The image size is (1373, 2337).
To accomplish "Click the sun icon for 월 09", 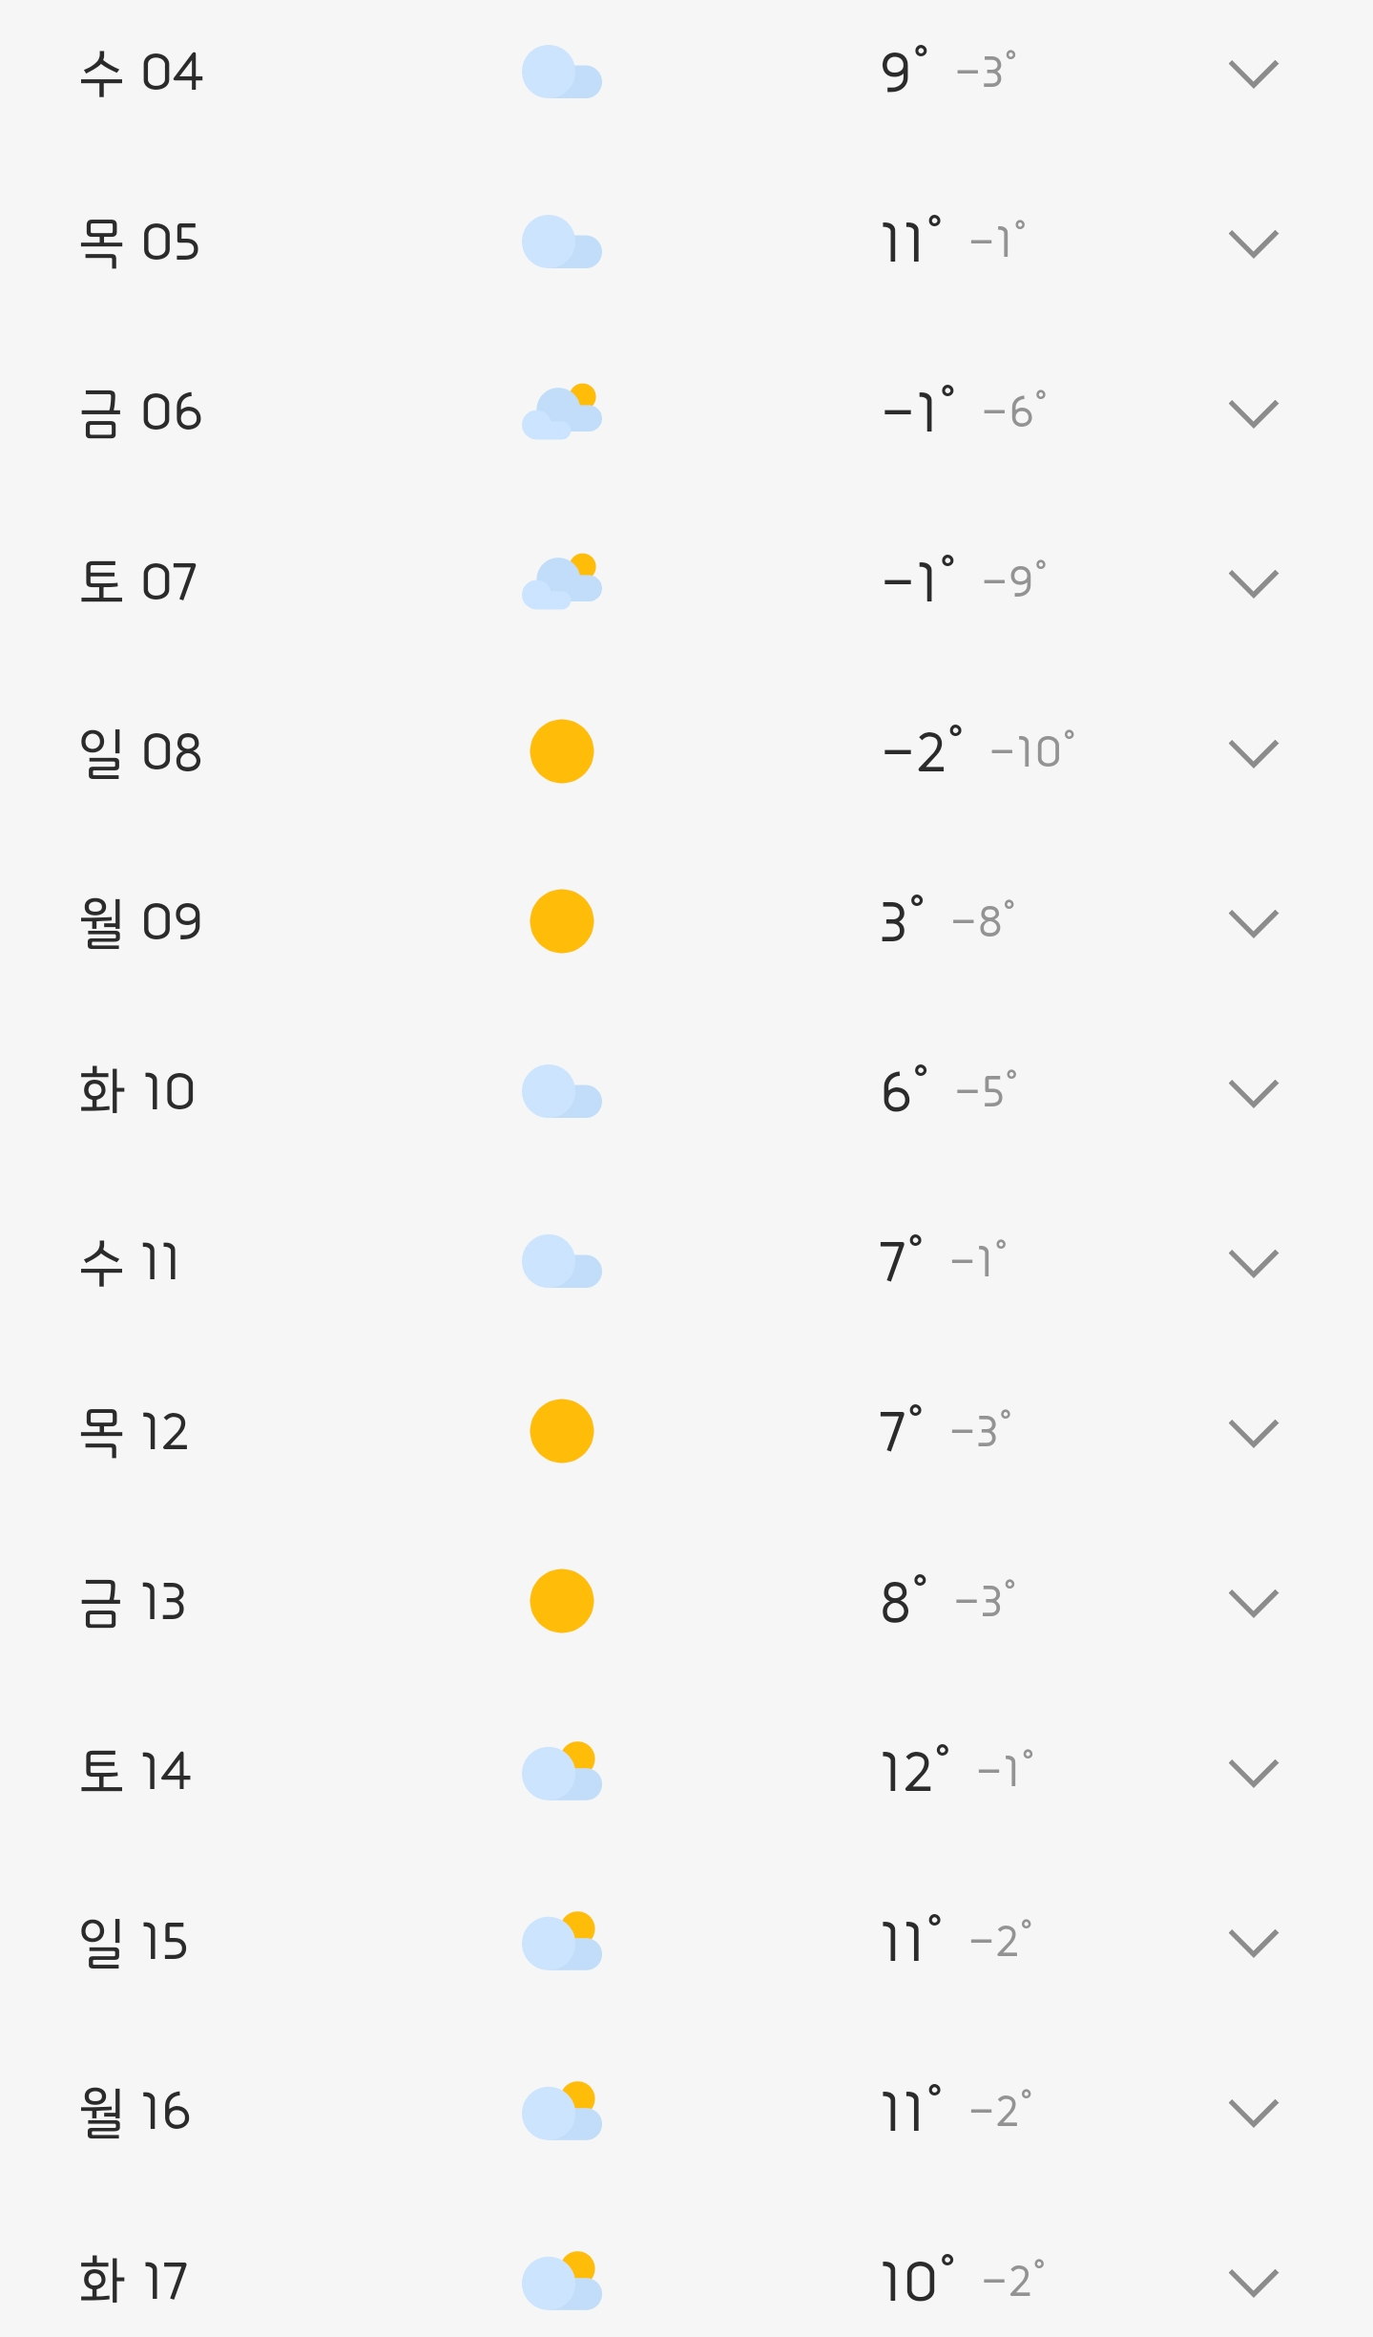I will pos(561,921).
